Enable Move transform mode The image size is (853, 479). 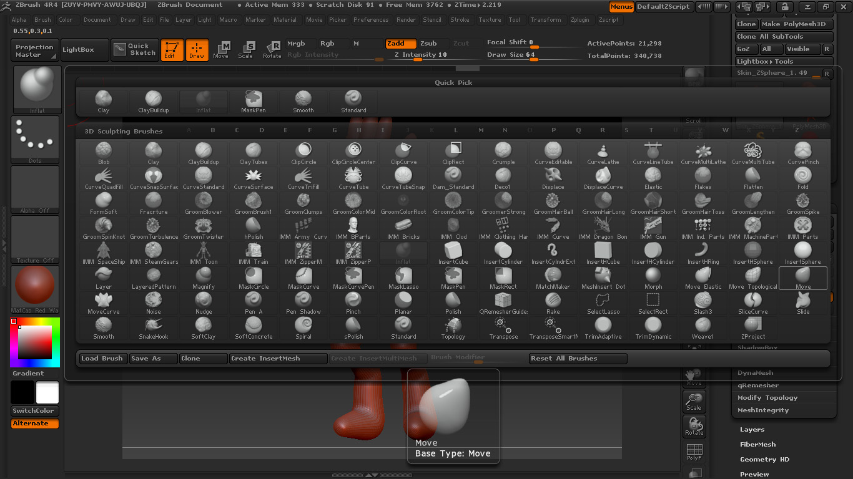pyautogui.click(x=220, y=50)
